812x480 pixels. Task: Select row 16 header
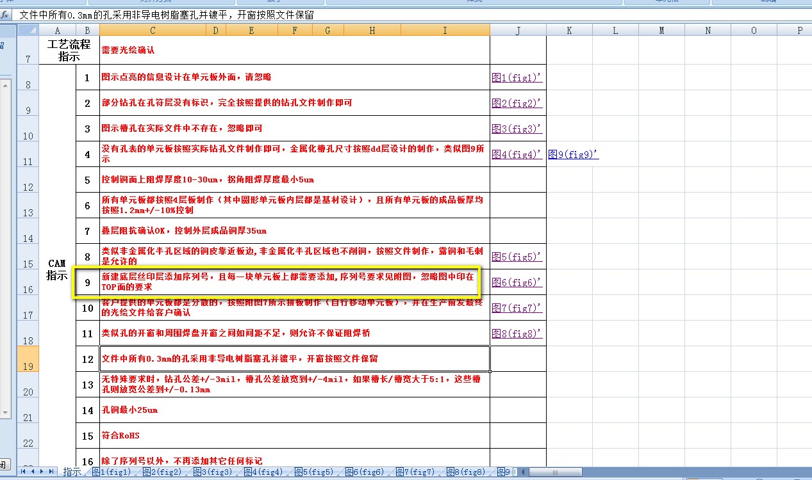pyautogui.click(x=28, y=282)
